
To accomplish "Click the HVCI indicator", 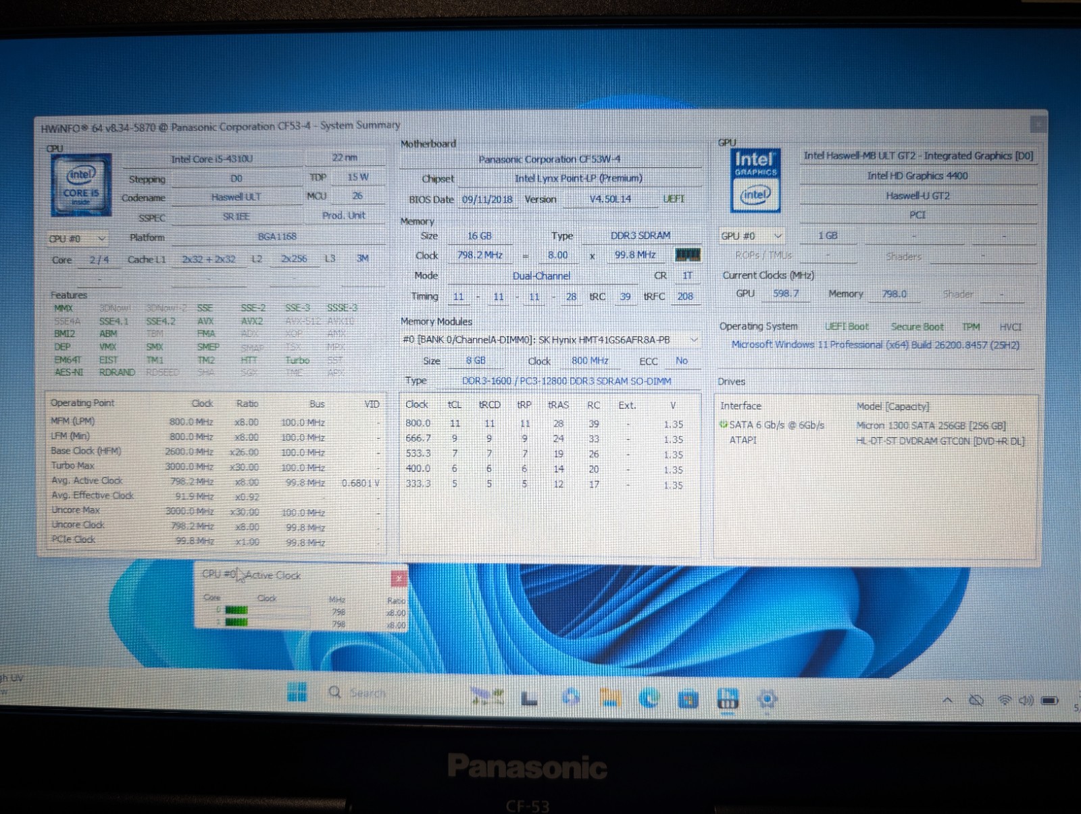I will 1010,327.
